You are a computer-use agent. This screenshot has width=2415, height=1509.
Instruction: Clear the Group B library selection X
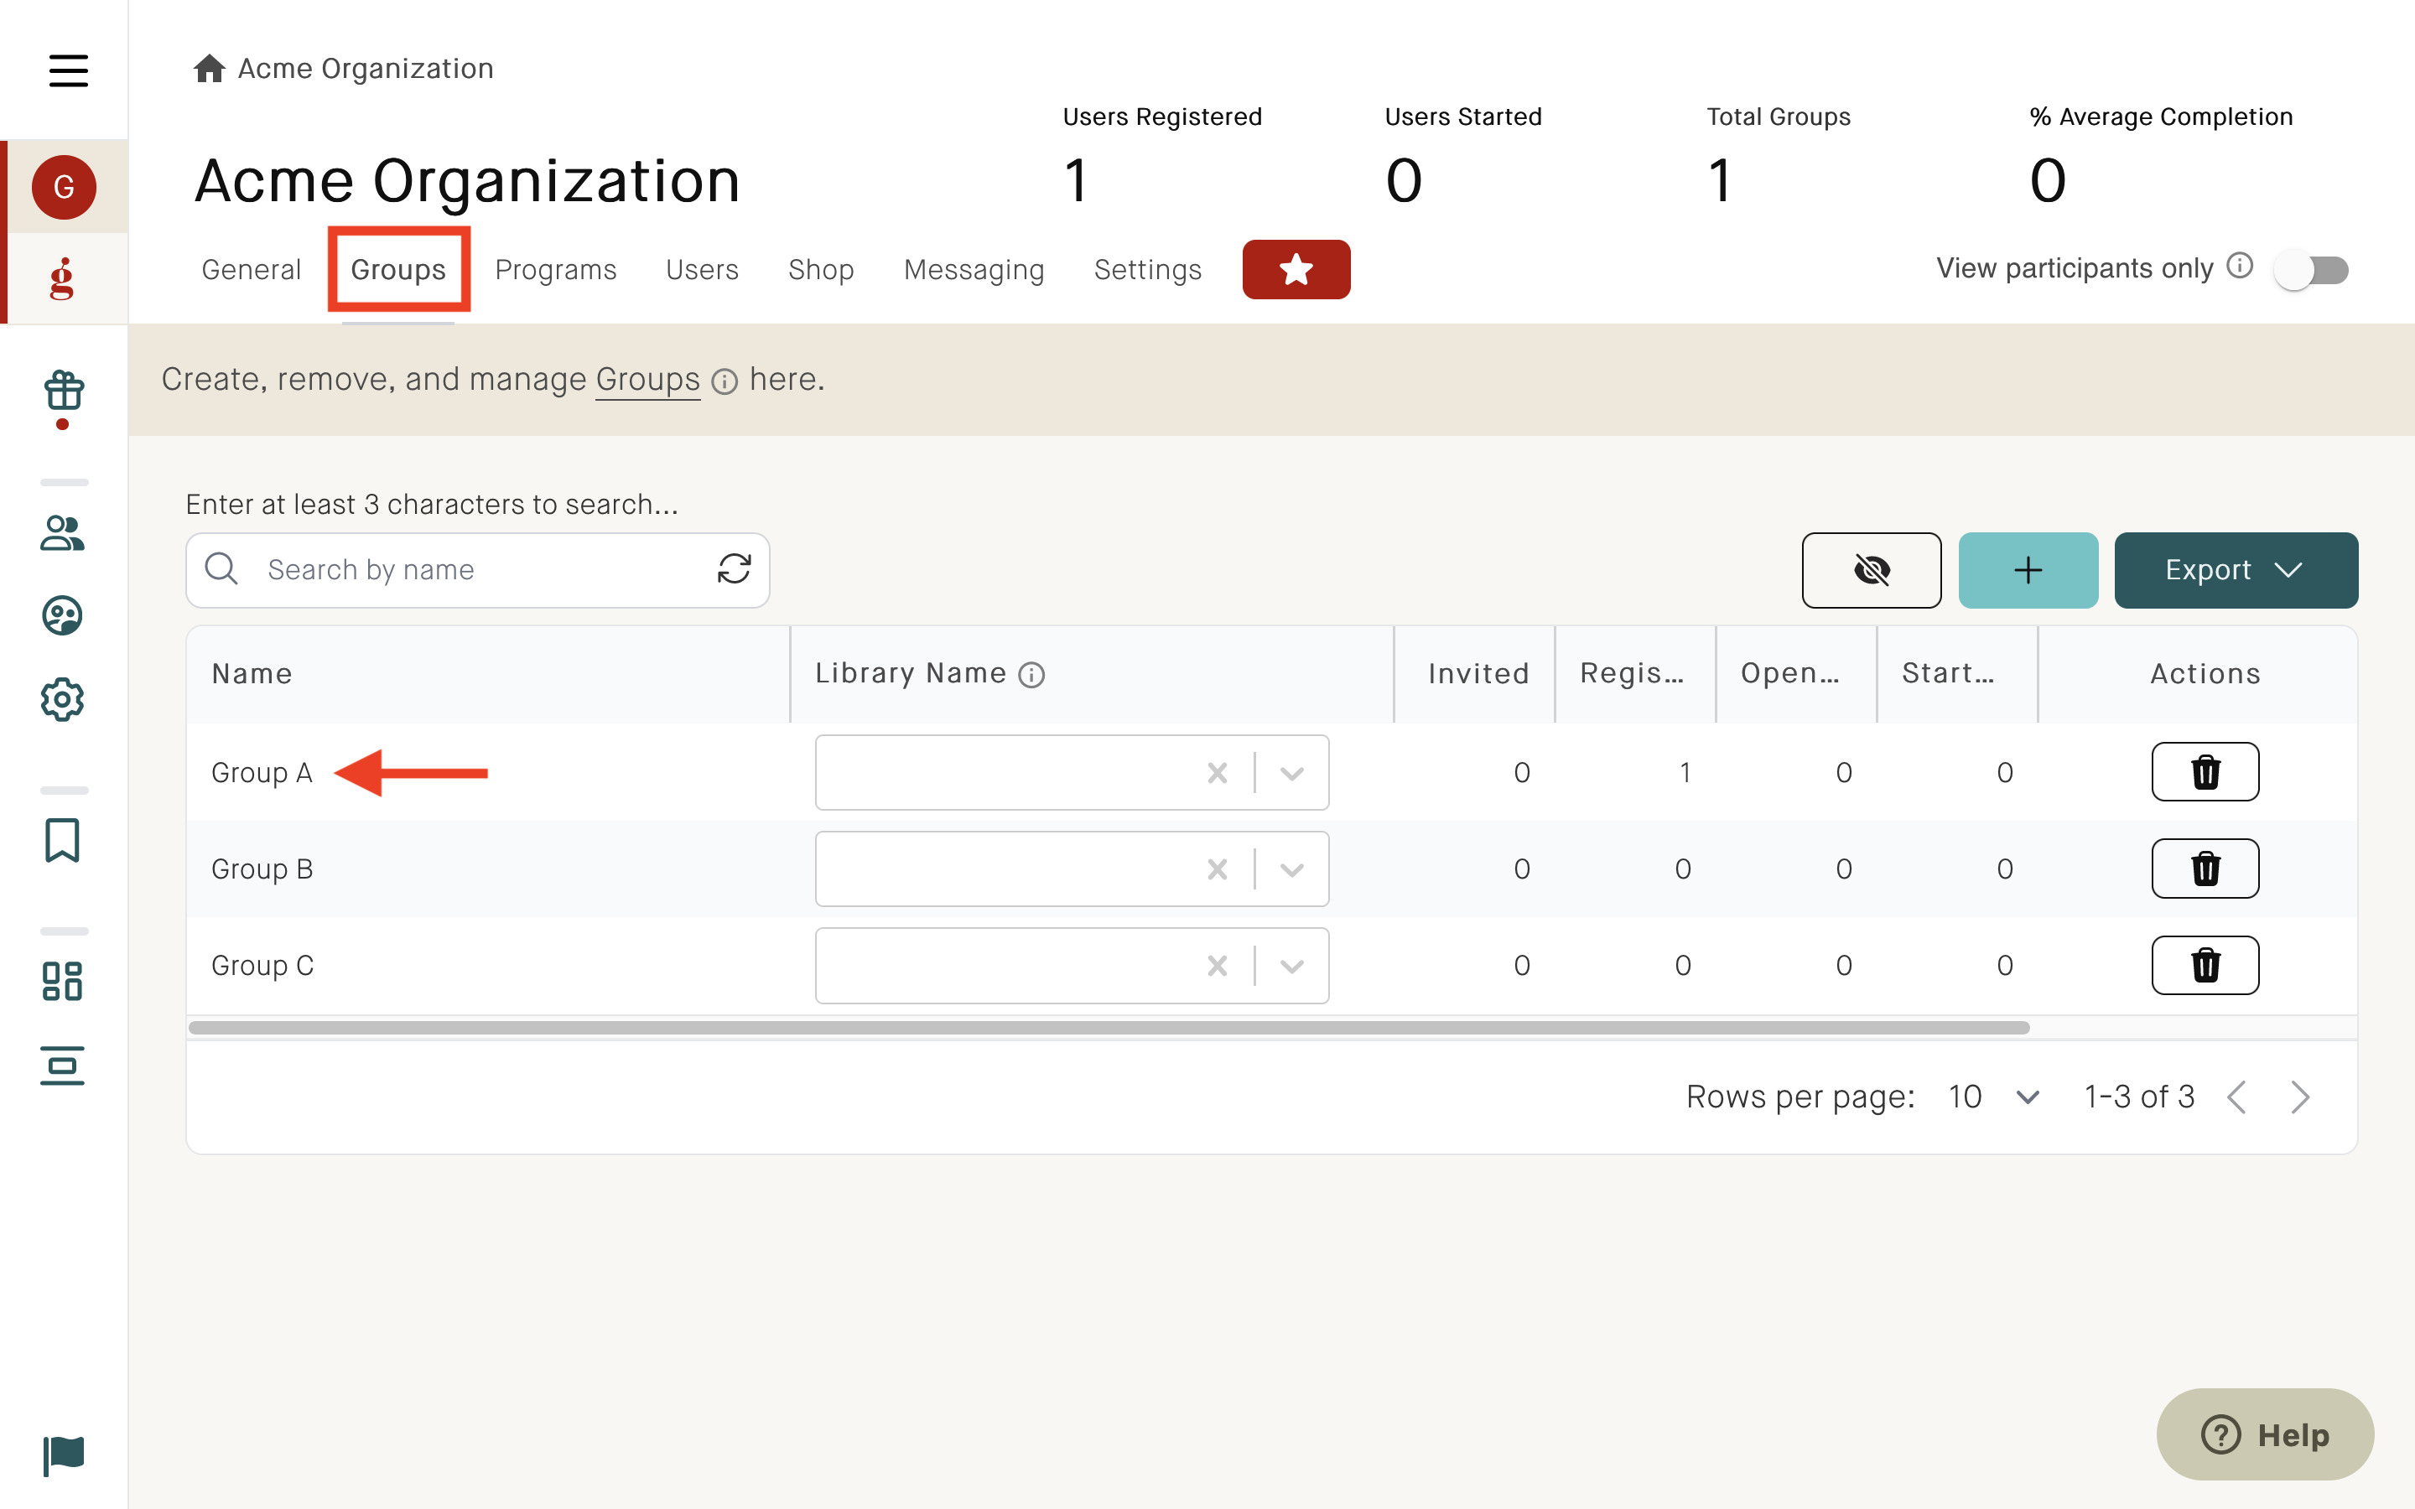tap(1218, 869)
